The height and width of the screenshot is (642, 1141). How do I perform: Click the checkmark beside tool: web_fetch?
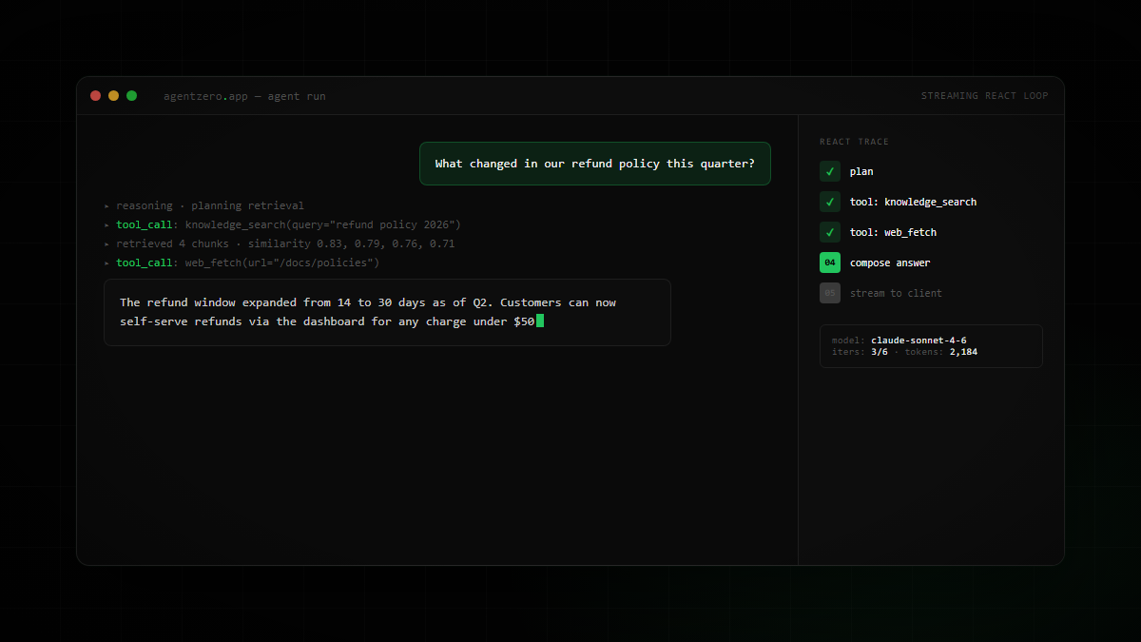(830, 232)
